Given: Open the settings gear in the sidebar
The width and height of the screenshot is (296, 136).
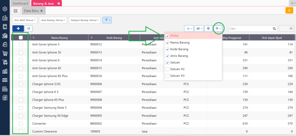Looking at the screenshot, I should (x=5, y=9).
